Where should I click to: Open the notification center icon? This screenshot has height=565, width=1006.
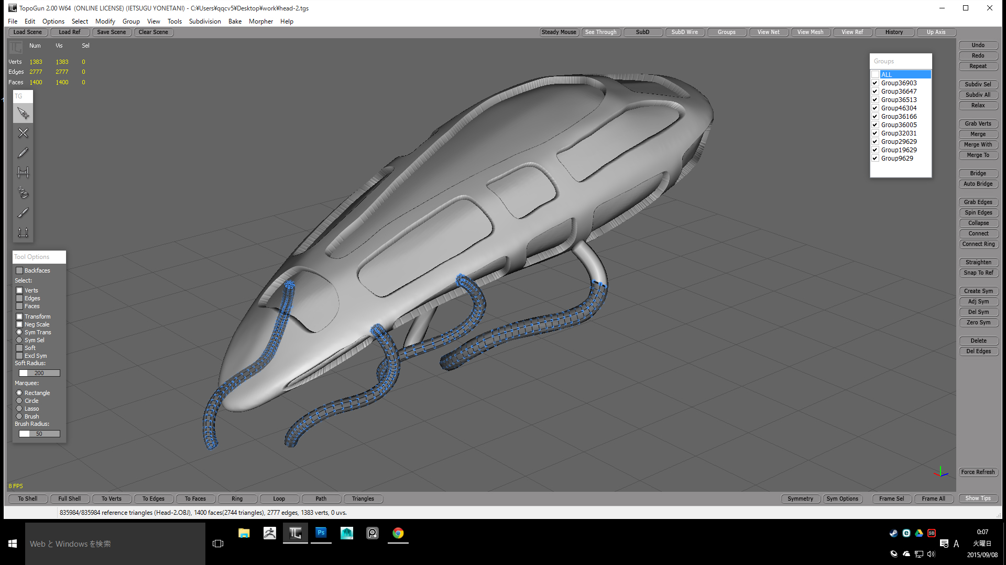[x=944, y=544]
